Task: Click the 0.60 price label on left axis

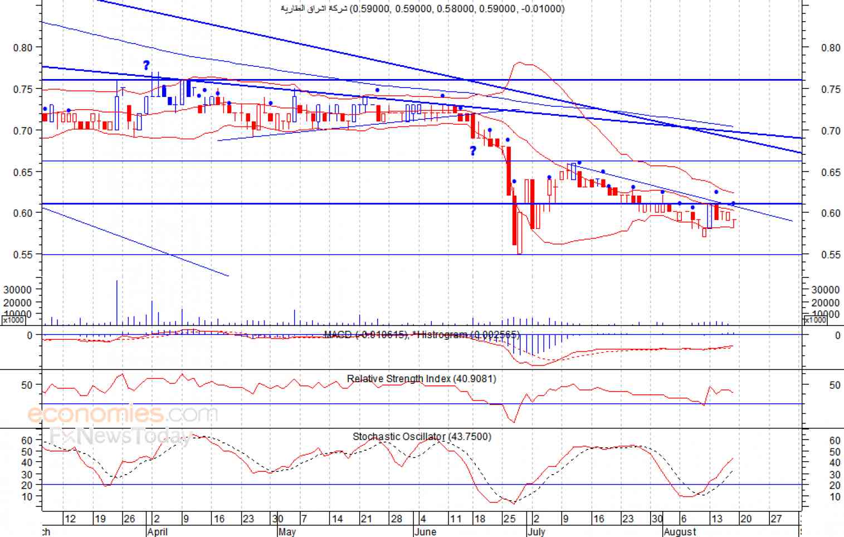Action: coord(23,213)
